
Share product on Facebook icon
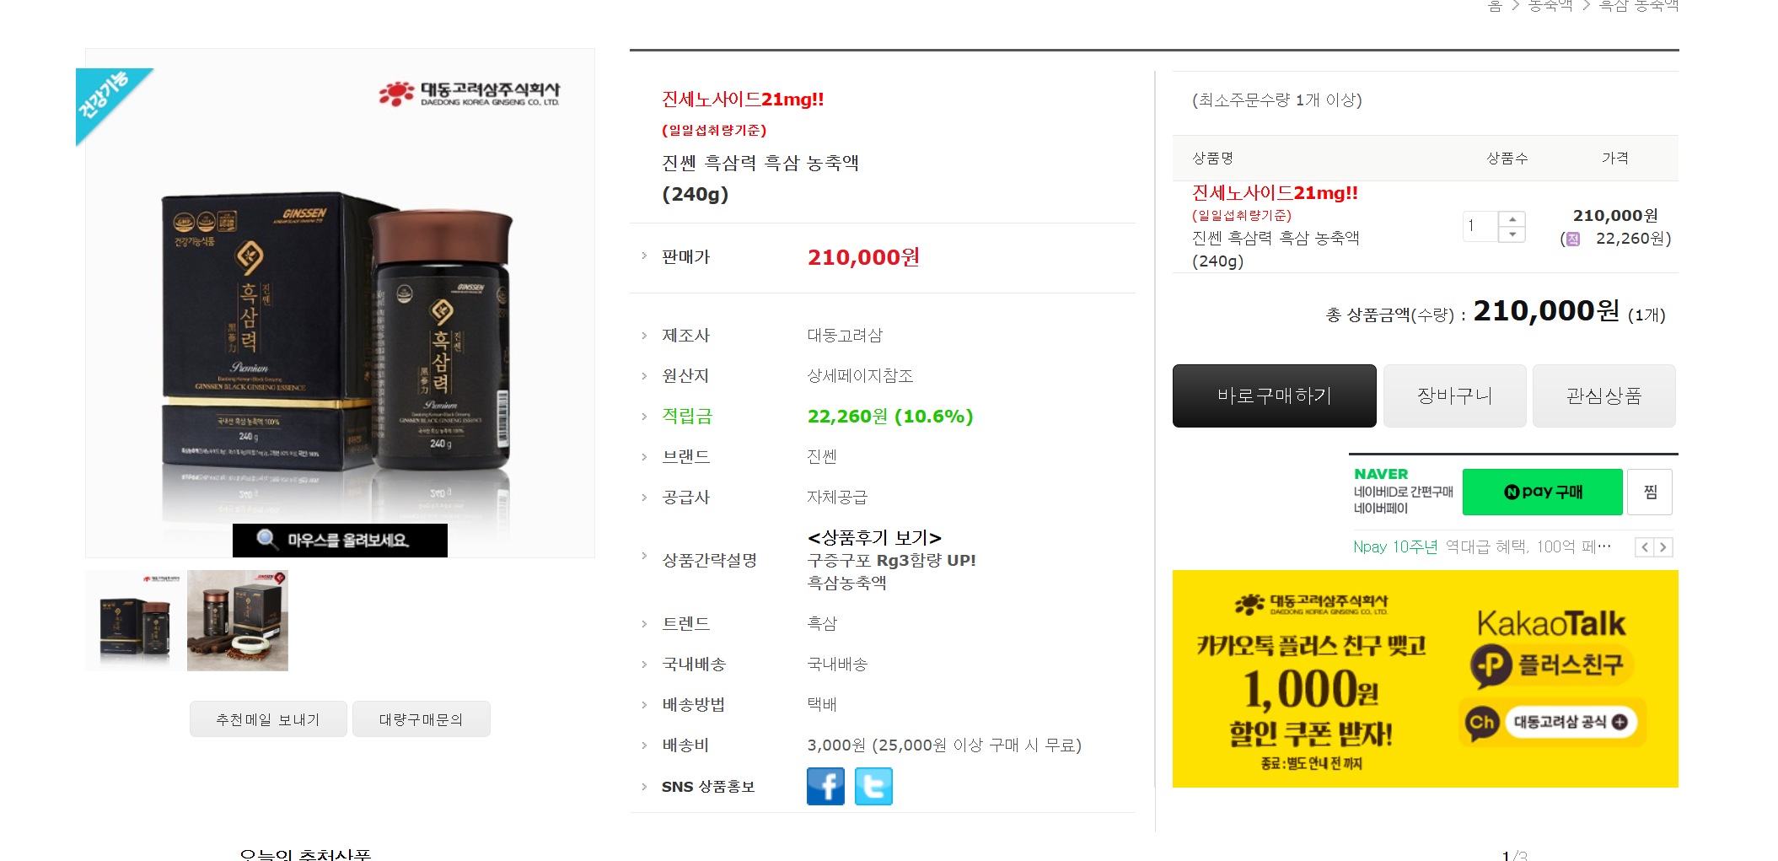click(x=825, y=786)
